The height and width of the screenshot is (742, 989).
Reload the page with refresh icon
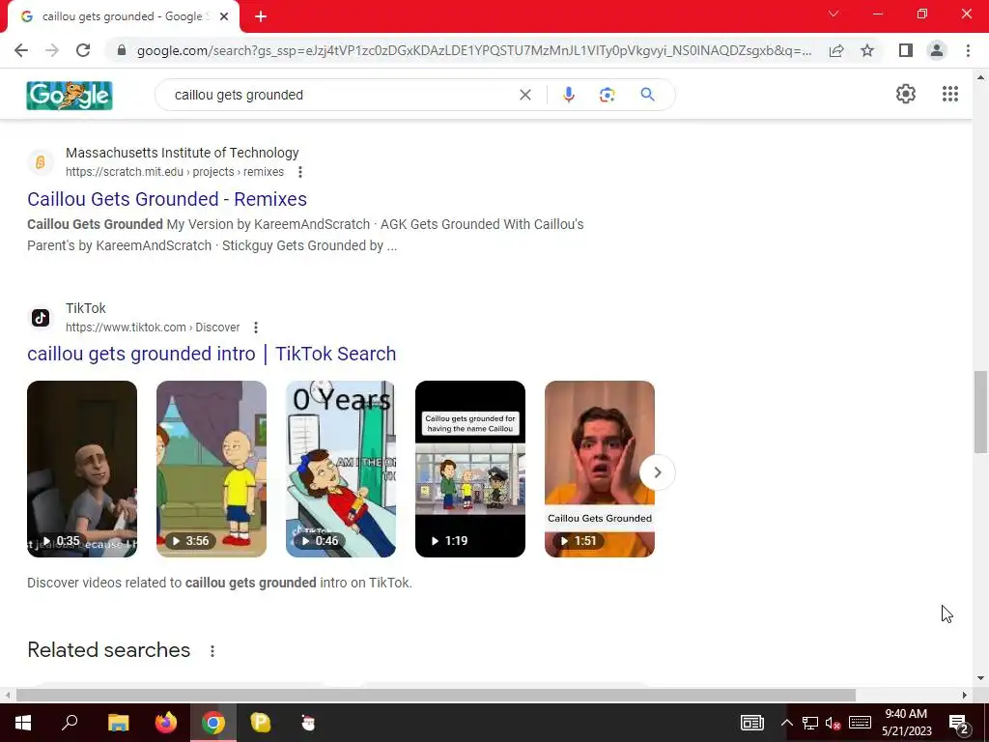pyautogui.click(x=83, y=50)
